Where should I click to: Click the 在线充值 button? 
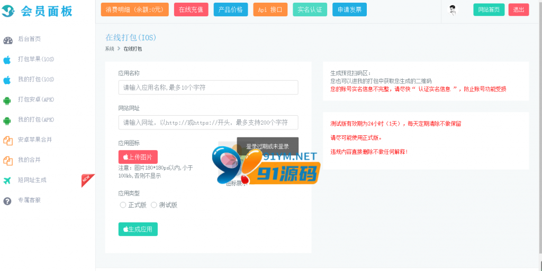[x=191, y=10]
